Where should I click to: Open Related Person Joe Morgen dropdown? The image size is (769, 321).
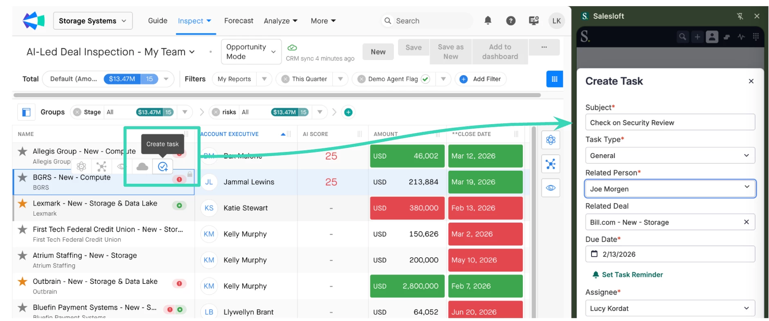(670, 189)
